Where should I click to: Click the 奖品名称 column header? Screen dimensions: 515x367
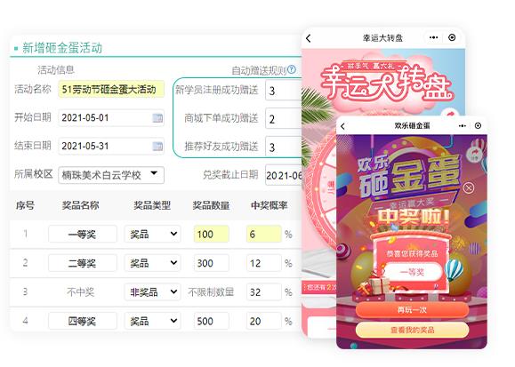click(x=80, y=205)
